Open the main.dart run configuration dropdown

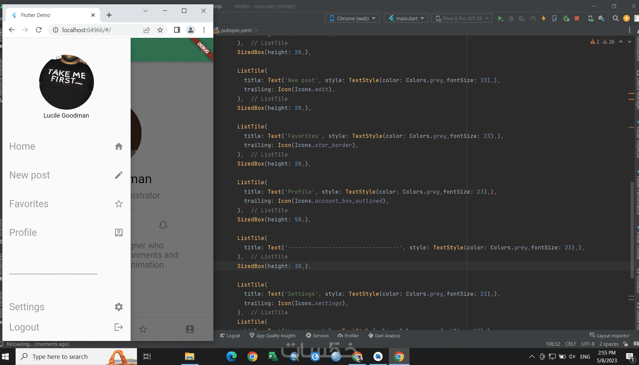point(406,18)
